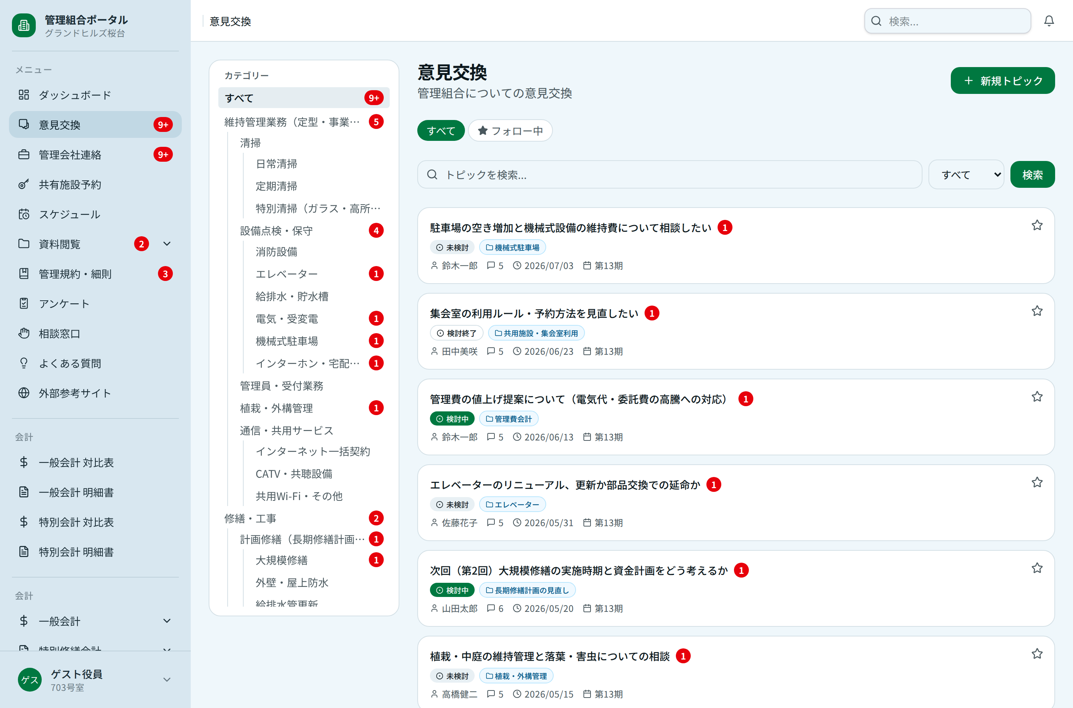Click the portal building logo icon
Viewport: 1073px width, 708px height.
point(24,26)
